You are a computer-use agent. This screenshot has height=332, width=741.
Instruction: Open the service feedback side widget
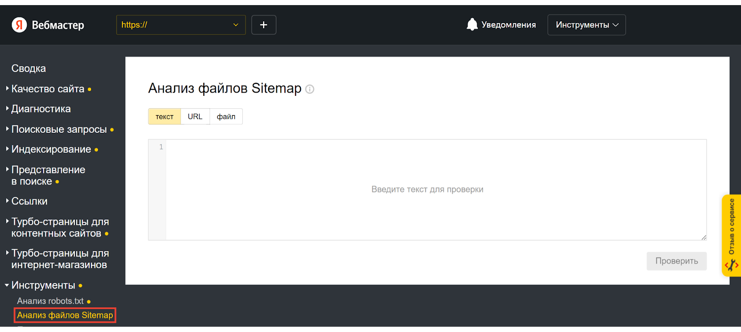click(731, 235)
